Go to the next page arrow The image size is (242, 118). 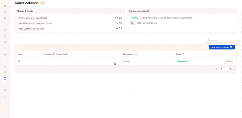[234, 69]
